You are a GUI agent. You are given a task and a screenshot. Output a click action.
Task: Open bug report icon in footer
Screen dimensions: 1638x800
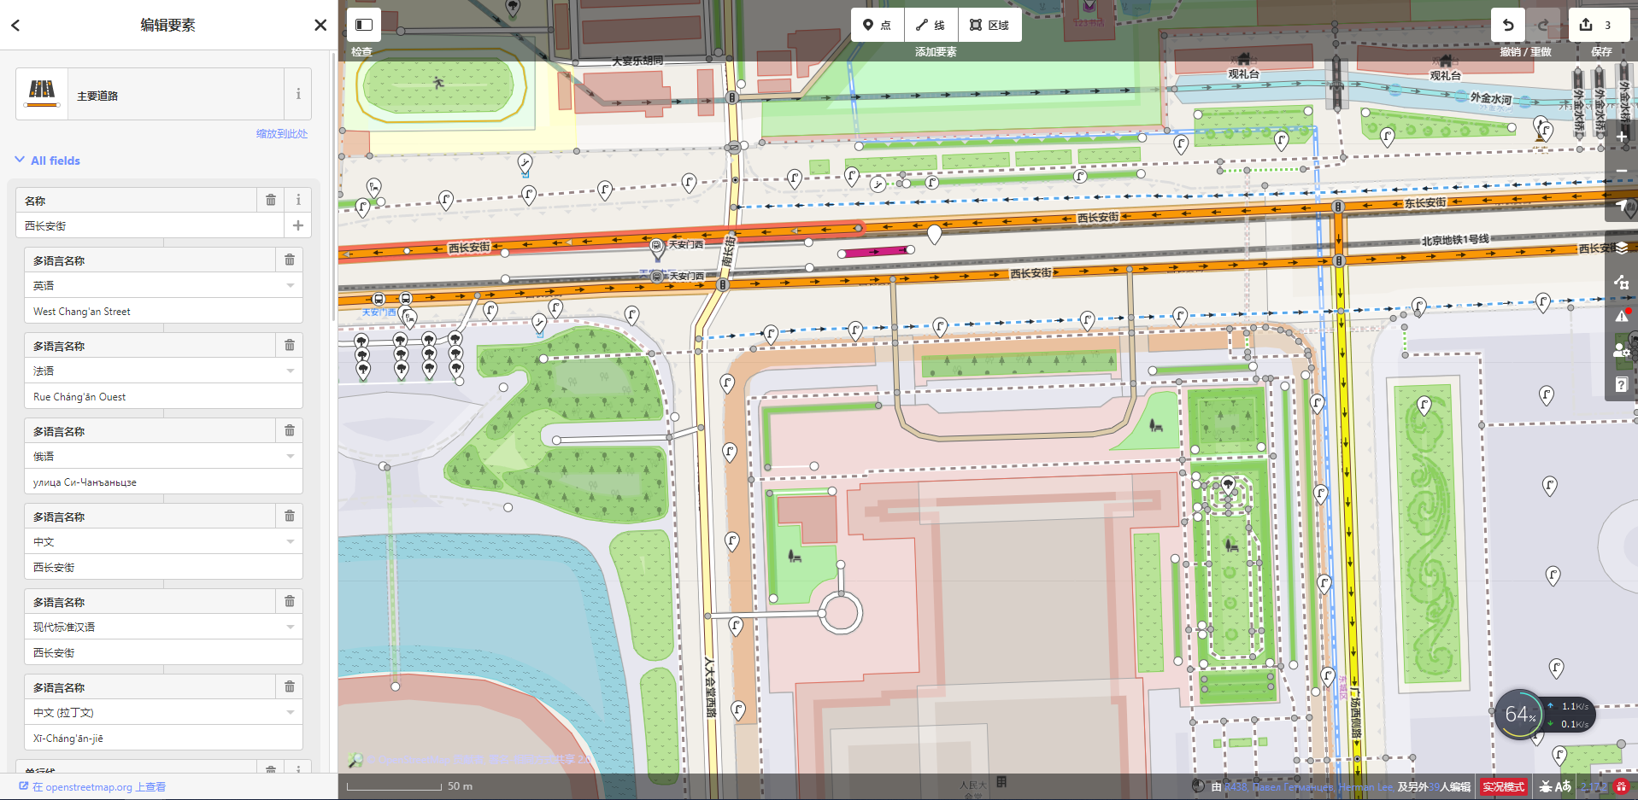(1546, 787)
